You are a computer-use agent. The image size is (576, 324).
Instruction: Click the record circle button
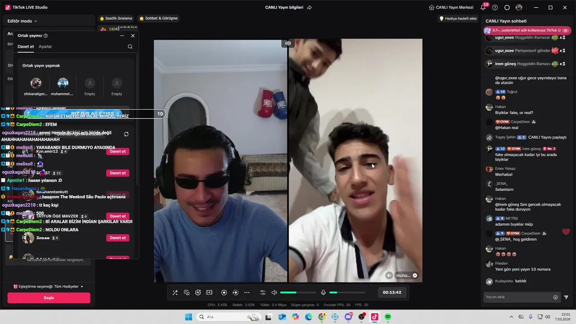224,292
